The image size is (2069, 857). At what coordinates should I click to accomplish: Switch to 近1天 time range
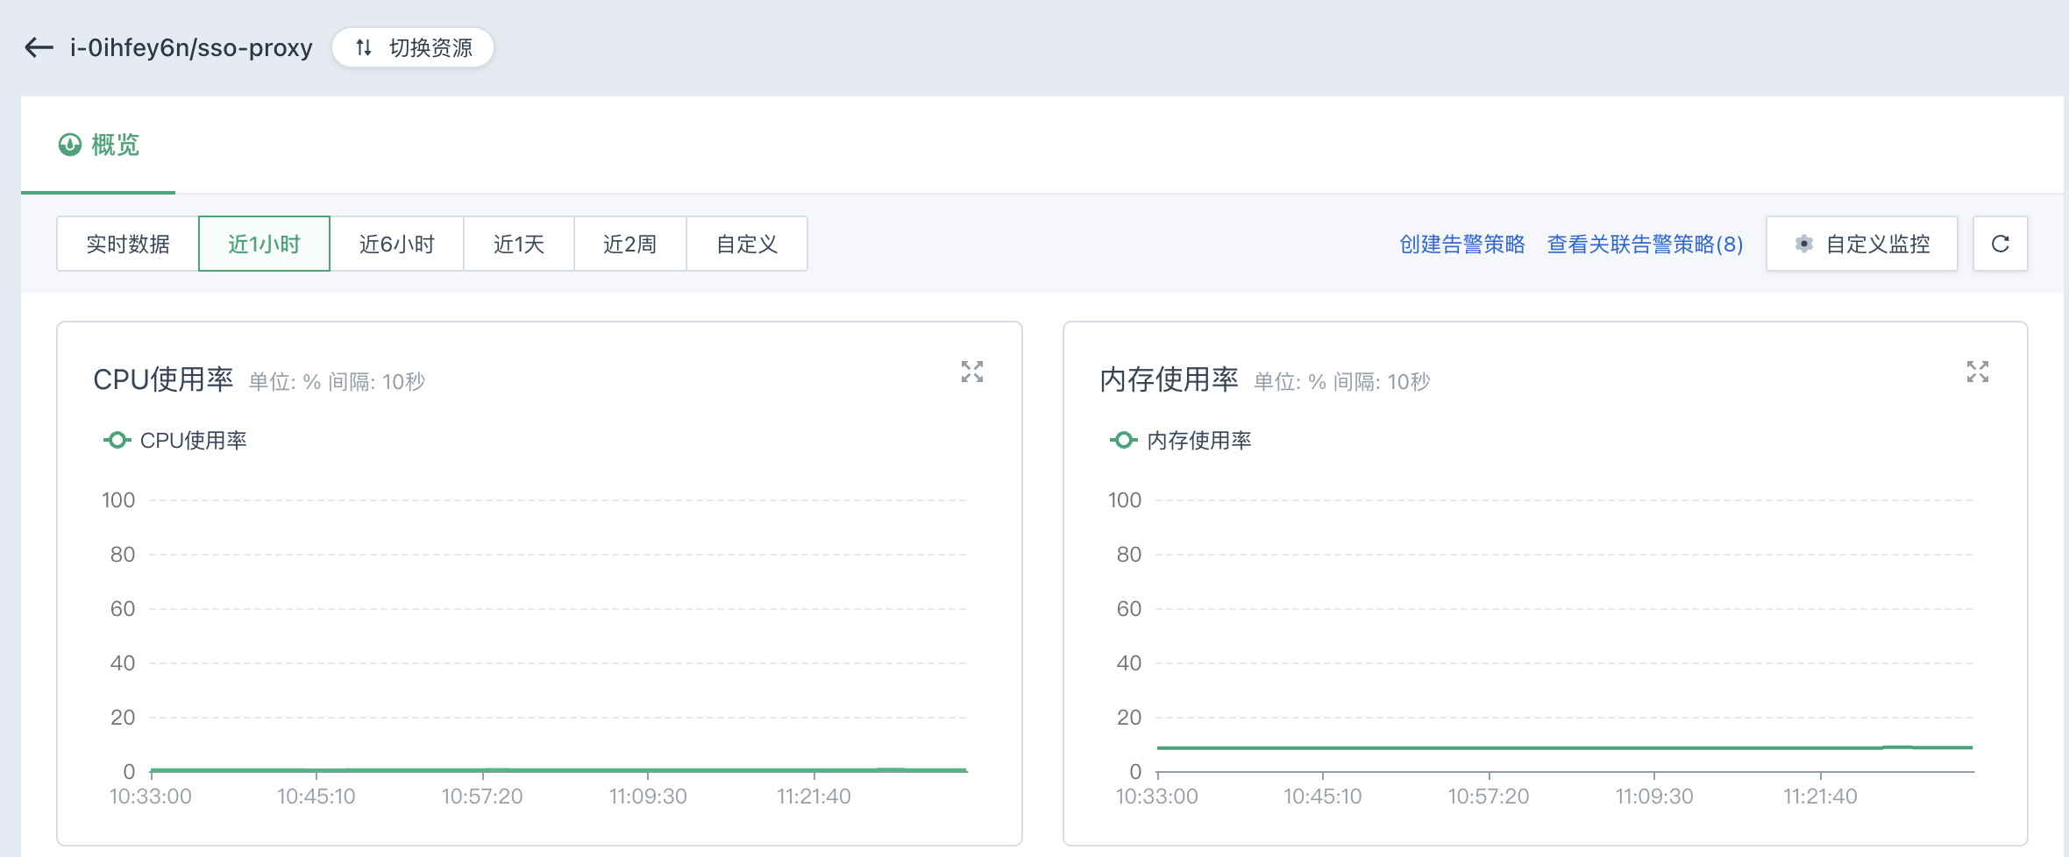click(519, 244)
